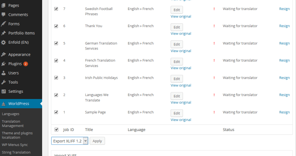The image size is (296, 156).
Task: Edit the Languages We Translate translation
Action: tap(177, 96)
